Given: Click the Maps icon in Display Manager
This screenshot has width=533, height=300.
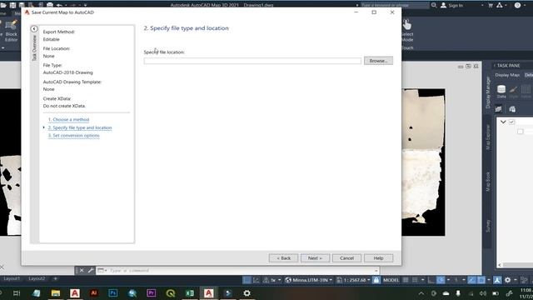Looking at the screenshot, I should [499, 109].
